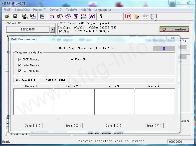
Task: Click the greyed TEST toolbar icon
Action: [x=146, y=16]
